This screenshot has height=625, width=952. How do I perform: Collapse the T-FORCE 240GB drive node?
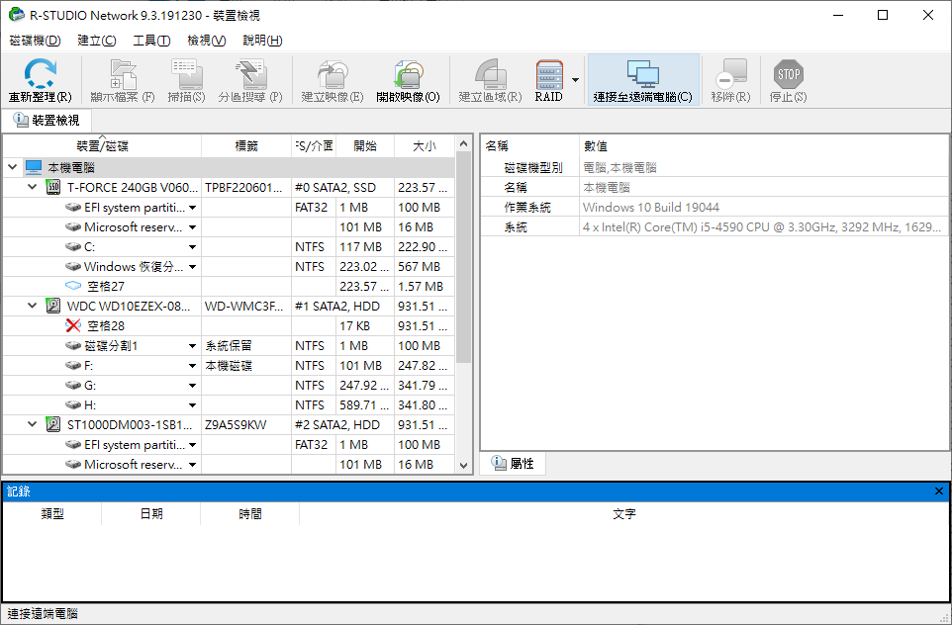coord(33,188)
